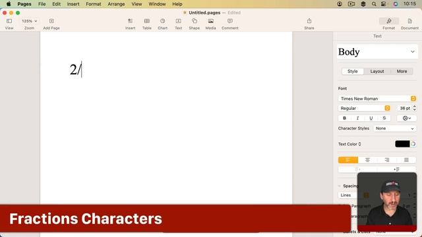Open the View menu in menu bar
Screen dimensions: 422x237
(136, 4)
